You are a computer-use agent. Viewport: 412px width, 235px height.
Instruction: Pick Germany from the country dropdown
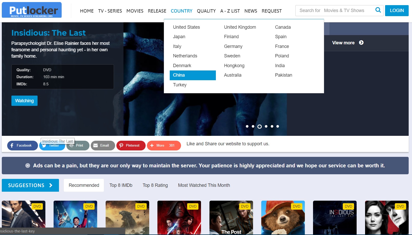click(x=233, y=46)
